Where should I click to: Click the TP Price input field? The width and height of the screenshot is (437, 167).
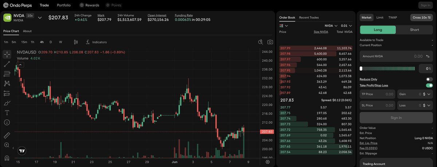[x=378, y=94]
